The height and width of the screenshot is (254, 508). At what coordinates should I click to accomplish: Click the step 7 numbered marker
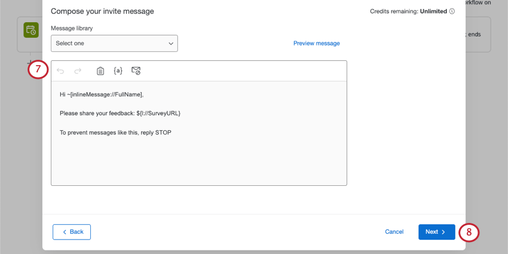38,69
